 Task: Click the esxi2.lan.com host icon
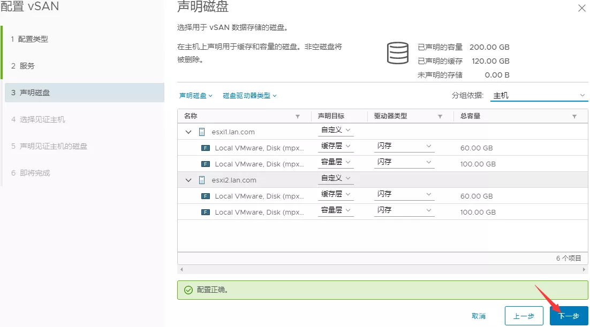point(202,180)
